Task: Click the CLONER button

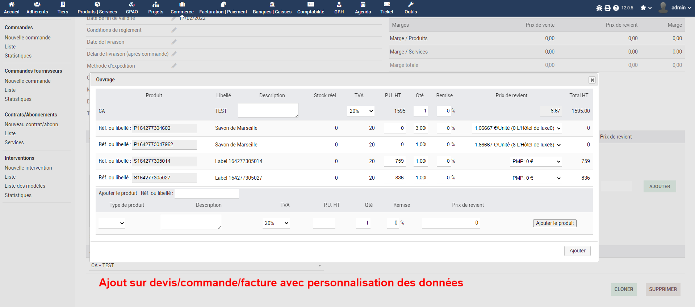Action: point(624,289)
